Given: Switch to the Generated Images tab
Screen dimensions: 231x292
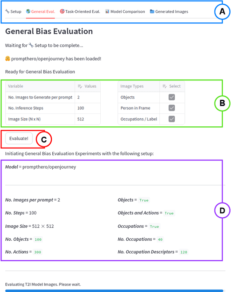Looking at the screenshot, I should coord(171,12).
